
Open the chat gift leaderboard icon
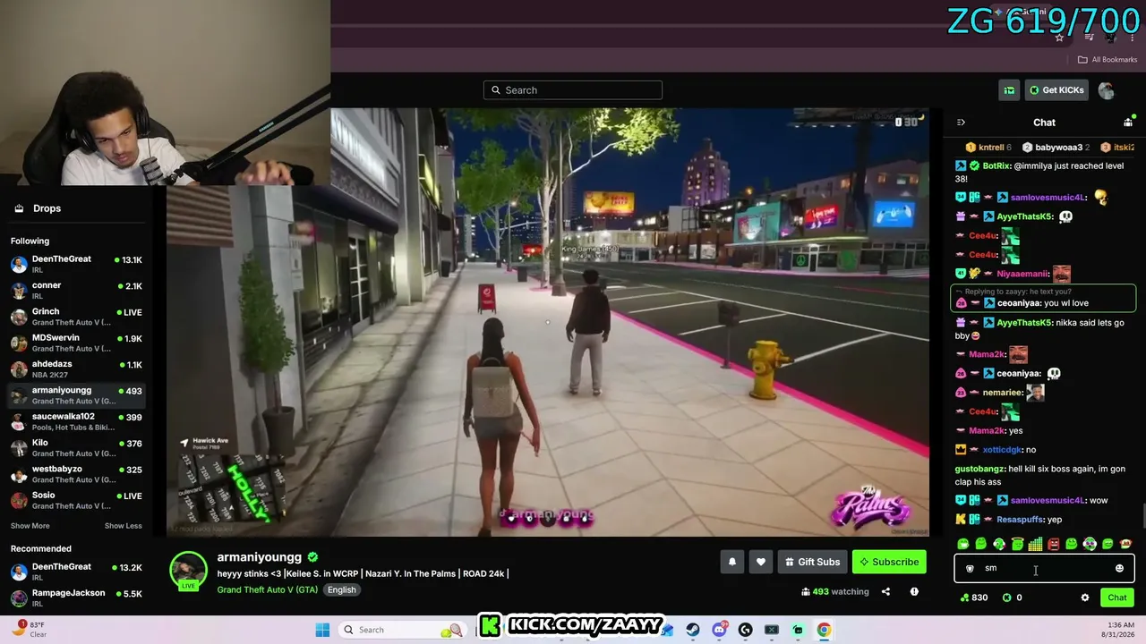[x=1128, y=123]
